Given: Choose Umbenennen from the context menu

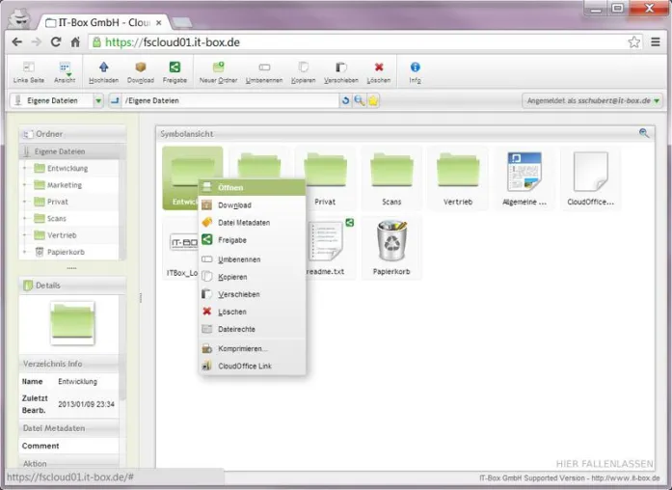Looking at the screenshot, I should click(x=252, y=259).
